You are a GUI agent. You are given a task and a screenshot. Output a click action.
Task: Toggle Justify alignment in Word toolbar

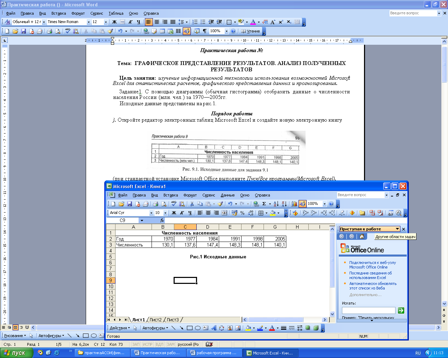pyautogui.click(x=173, y=22)
